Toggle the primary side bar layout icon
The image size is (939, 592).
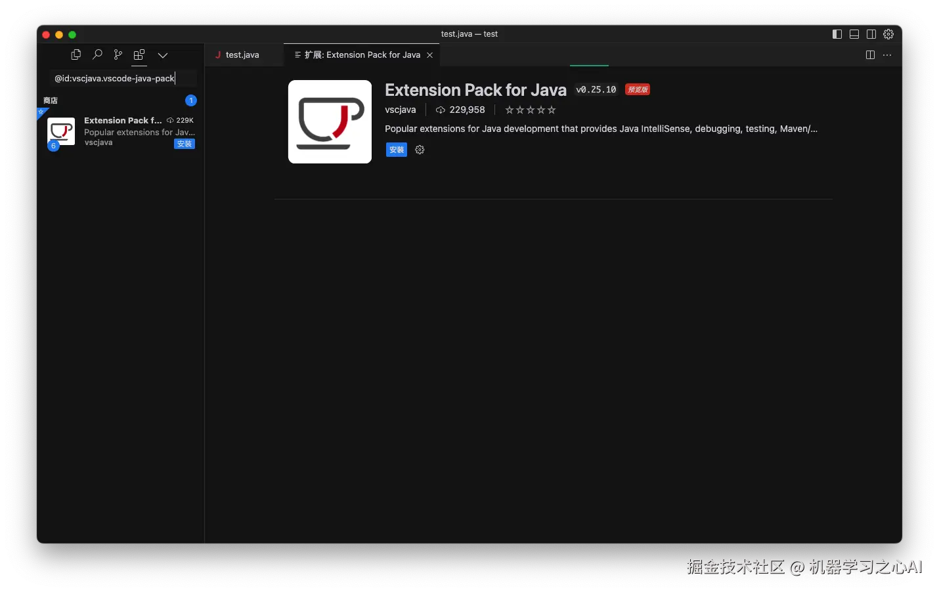pyautogui.click(x=837, y=34)
